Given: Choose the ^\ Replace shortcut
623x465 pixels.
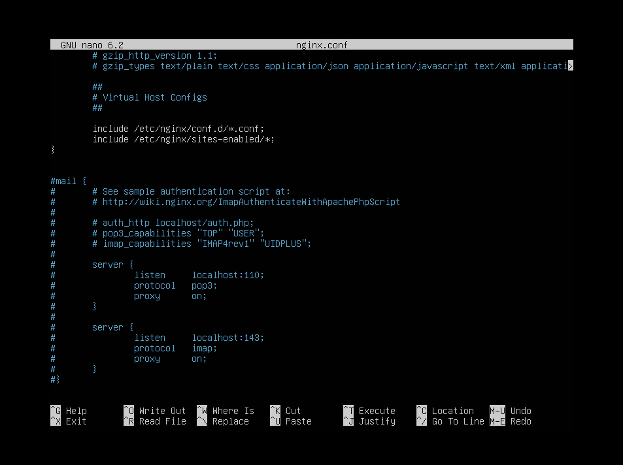Looking at the screenshot, I should click(224, 421).
